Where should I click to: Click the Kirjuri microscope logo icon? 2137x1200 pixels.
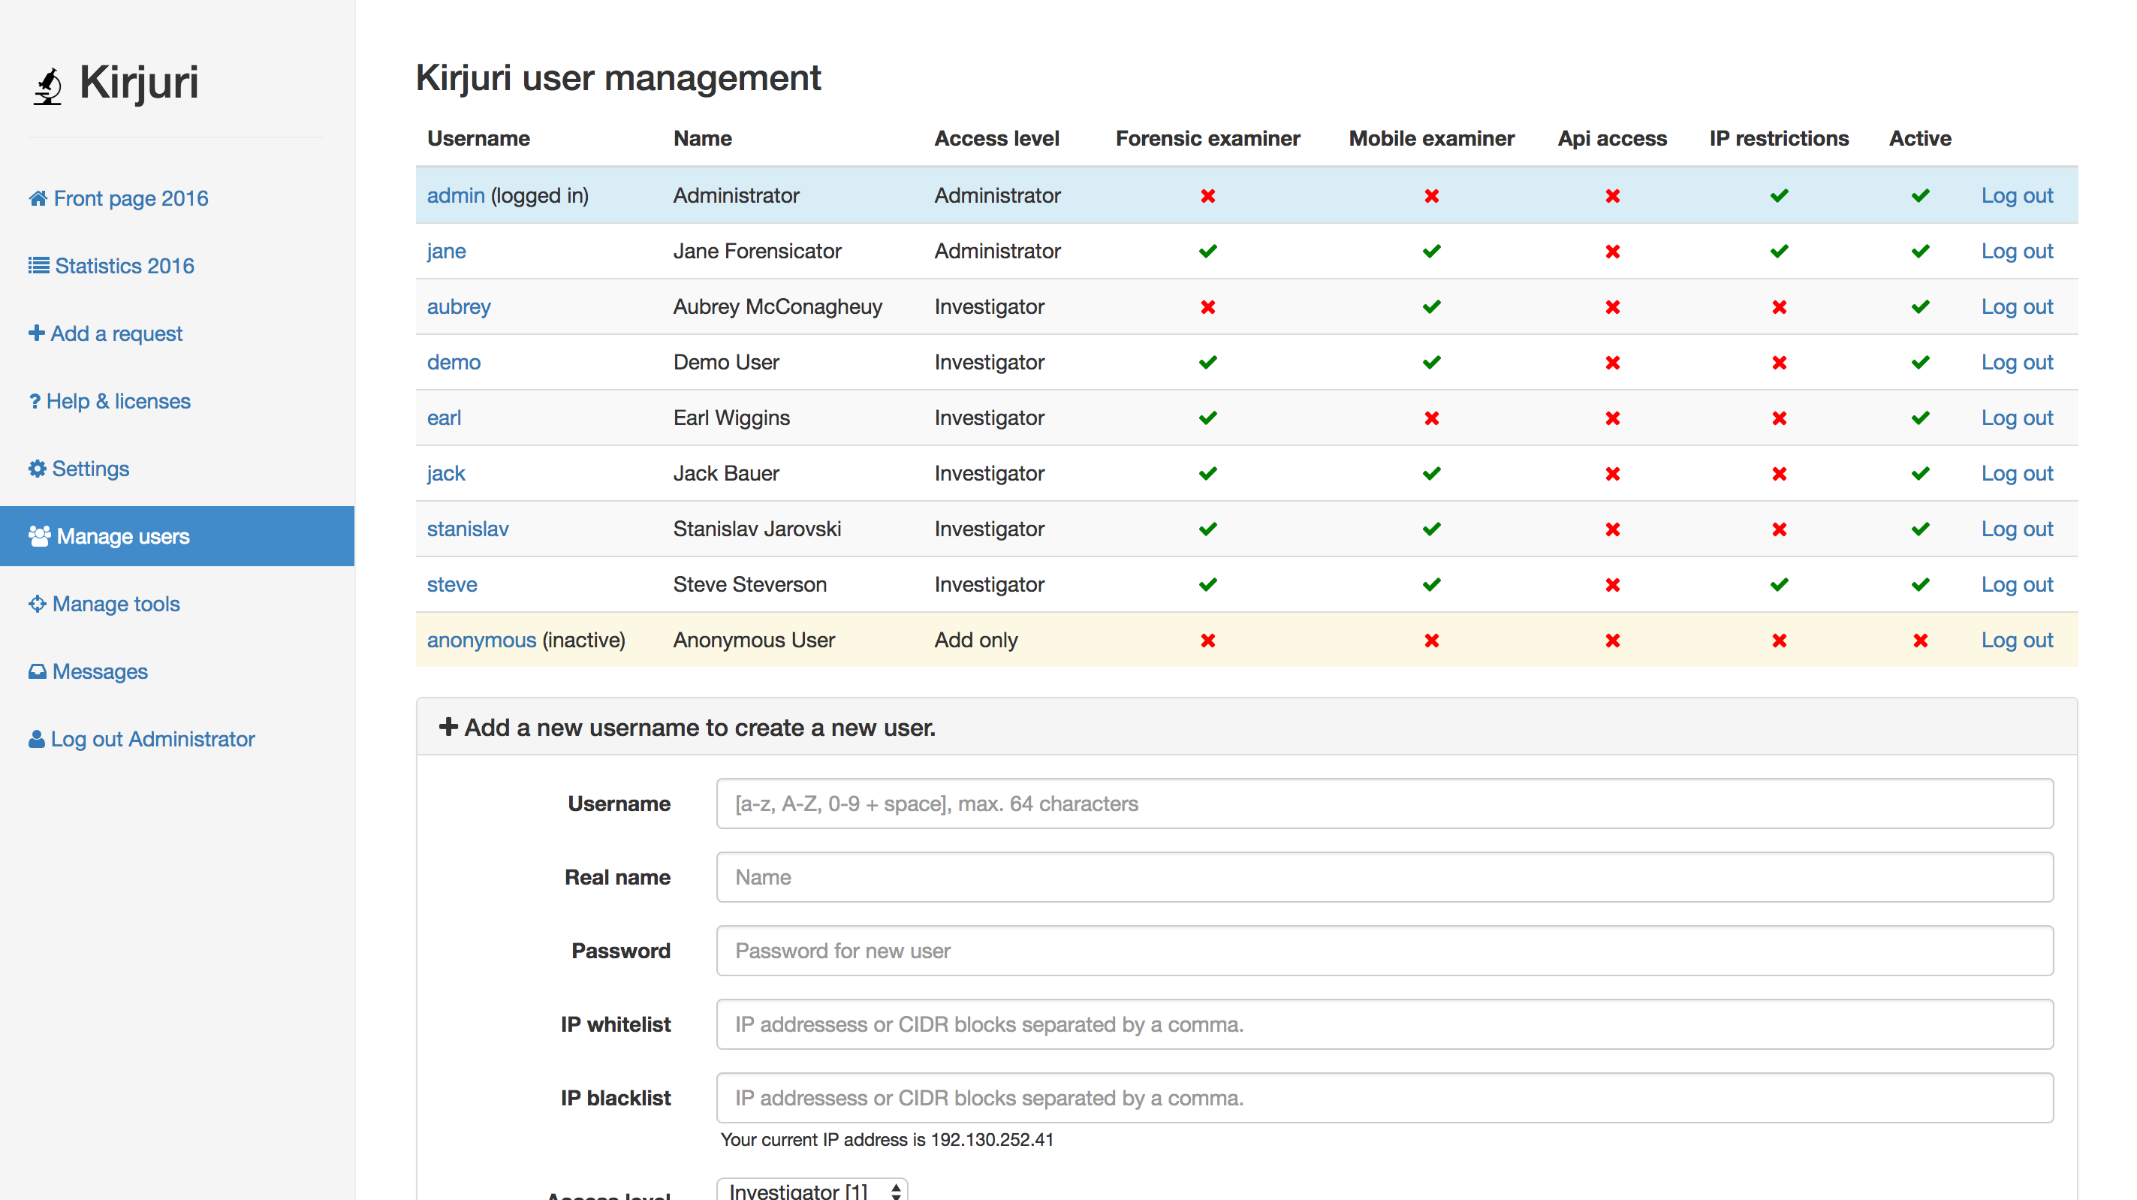point(48,85)
